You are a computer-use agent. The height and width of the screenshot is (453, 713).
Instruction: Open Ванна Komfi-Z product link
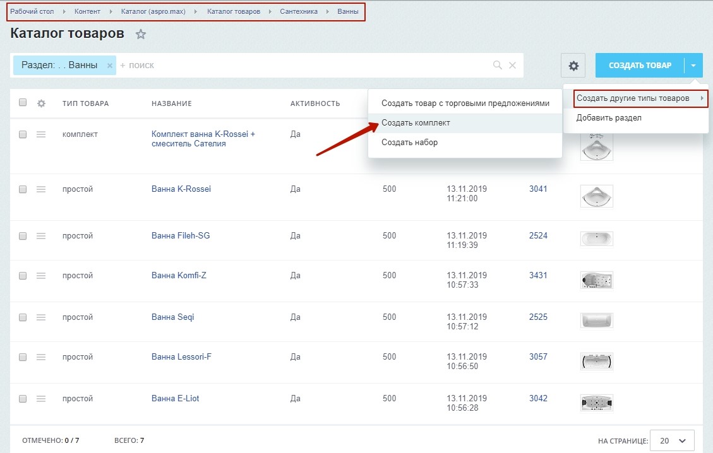(179, 275)
